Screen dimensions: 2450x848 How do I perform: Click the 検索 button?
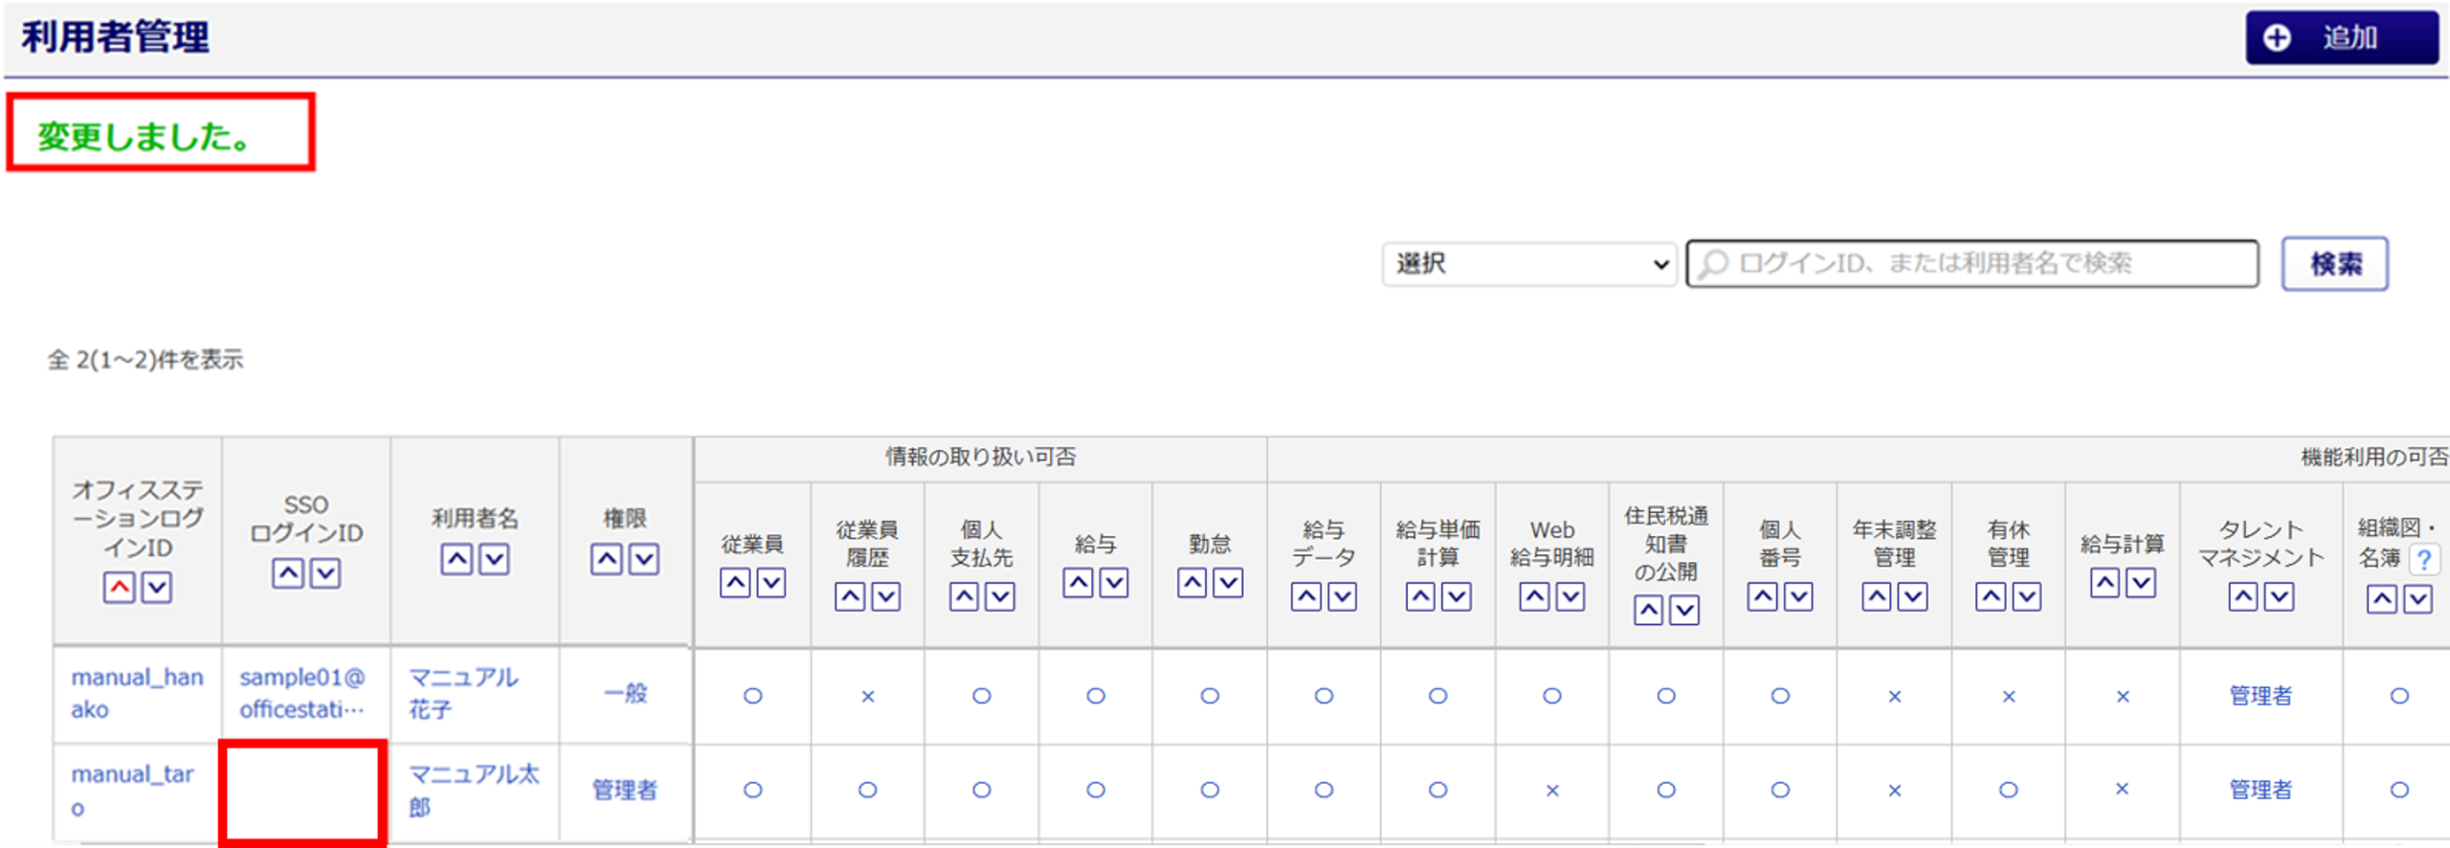pos(2335,264)
